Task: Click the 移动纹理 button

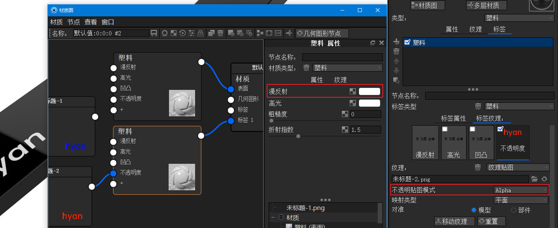Action: [454, 221]
